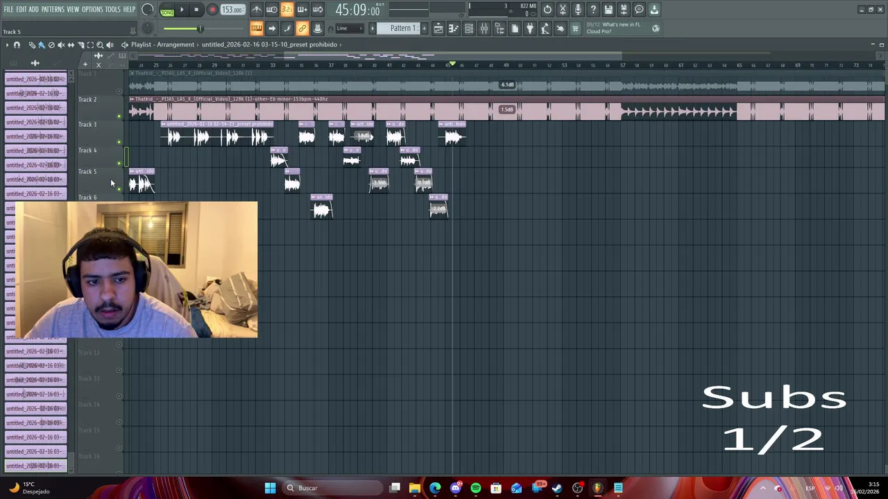The width and height of the screenshot is (888, 499).
Task: Select the Mute tool in playlist
Action: 61,45
